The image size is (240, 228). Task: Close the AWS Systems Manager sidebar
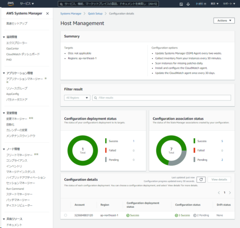coord(48,13)
